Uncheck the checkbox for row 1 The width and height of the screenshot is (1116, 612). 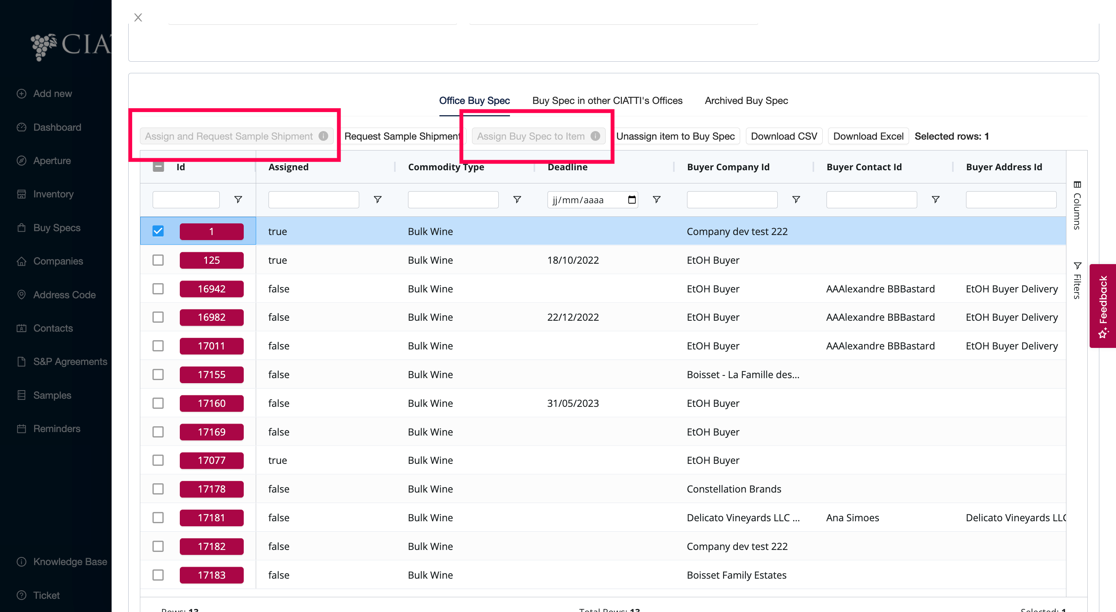[x=158, y=231]
